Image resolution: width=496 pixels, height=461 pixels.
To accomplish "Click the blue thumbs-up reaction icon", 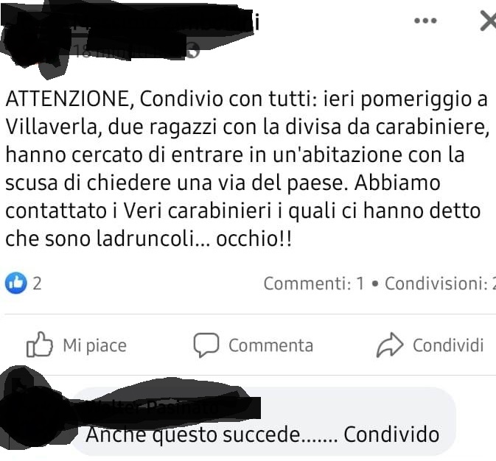I will [15, 283].
